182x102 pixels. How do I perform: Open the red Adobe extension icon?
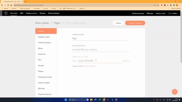[165, 5]
